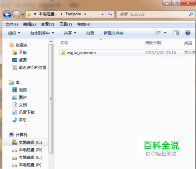Open 下载 in favorites
Viewport: 196px width, 169px height.
[23, 52]
